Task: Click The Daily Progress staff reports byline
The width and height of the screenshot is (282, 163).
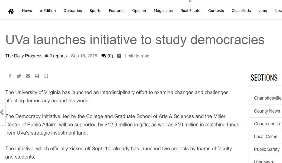Action: (36, 56)
